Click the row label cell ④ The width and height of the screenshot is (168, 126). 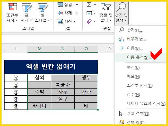pos(16,99)
